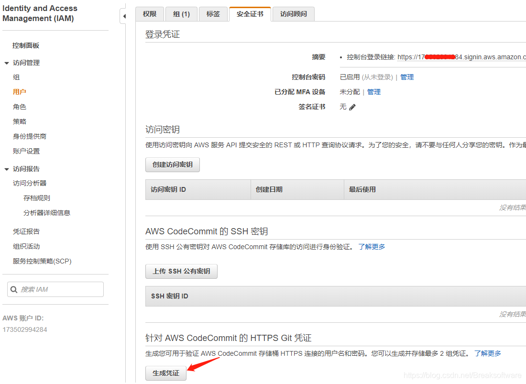Viewport: 526px width, 384px height.
Task: Open the 访问顾问 tab
Action: [294, 14]
